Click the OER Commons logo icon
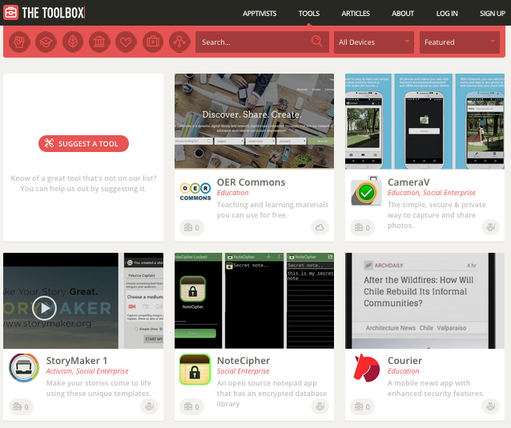The width and height of the screenshot is (511, 428). point(195,192)
